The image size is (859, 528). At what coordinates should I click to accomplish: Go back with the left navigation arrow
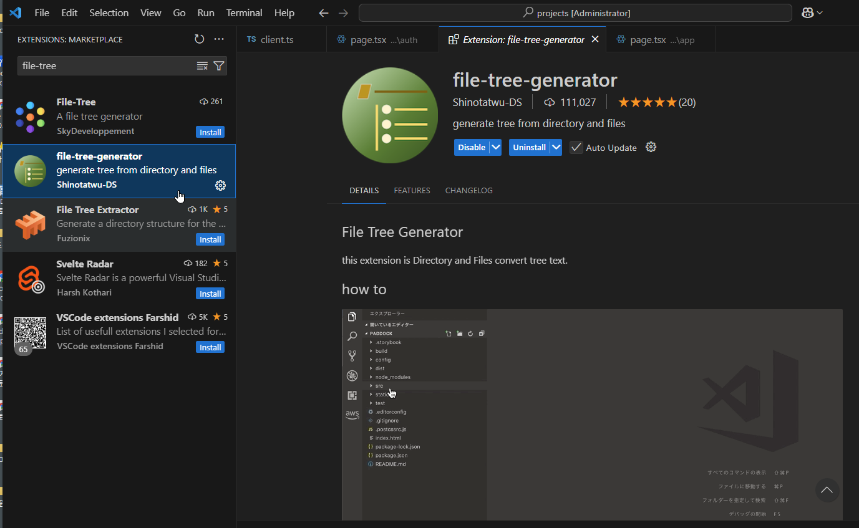pos(323,13)
